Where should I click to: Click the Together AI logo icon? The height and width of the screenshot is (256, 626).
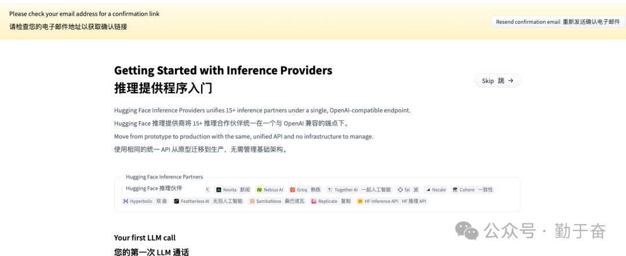tap(330, 190)
